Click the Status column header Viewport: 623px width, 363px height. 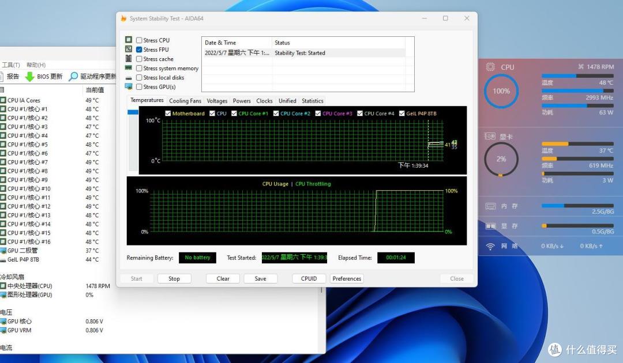point(339,43)
